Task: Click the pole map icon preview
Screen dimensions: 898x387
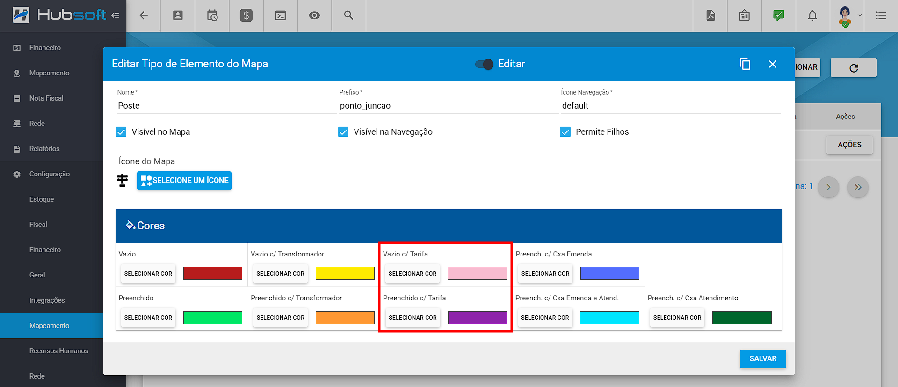Action: click(123, 180)
